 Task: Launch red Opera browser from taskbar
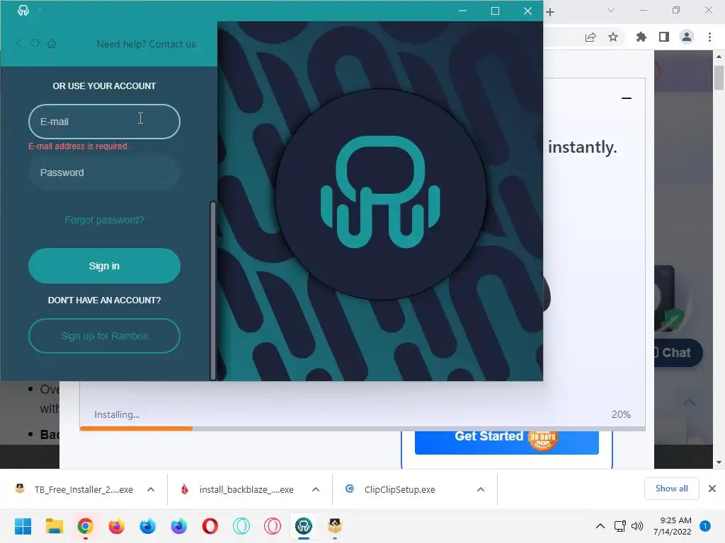click(x=210, y=526)
